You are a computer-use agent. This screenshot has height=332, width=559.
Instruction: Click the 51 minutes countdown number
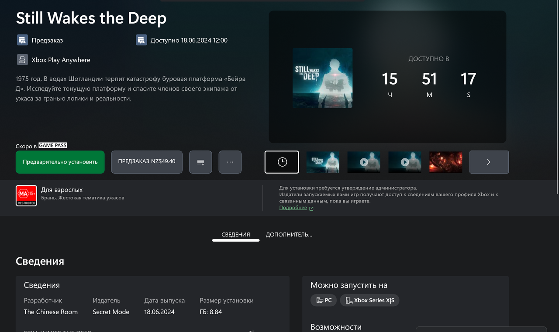pyautogui.click(x=429, y=79)
